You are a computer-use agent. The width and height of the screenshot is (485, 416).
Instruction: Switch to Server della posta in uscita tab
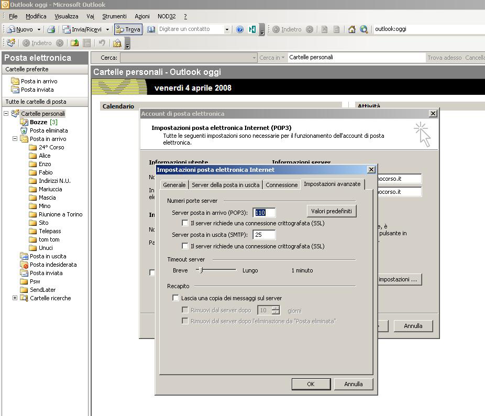pos(226,185)
